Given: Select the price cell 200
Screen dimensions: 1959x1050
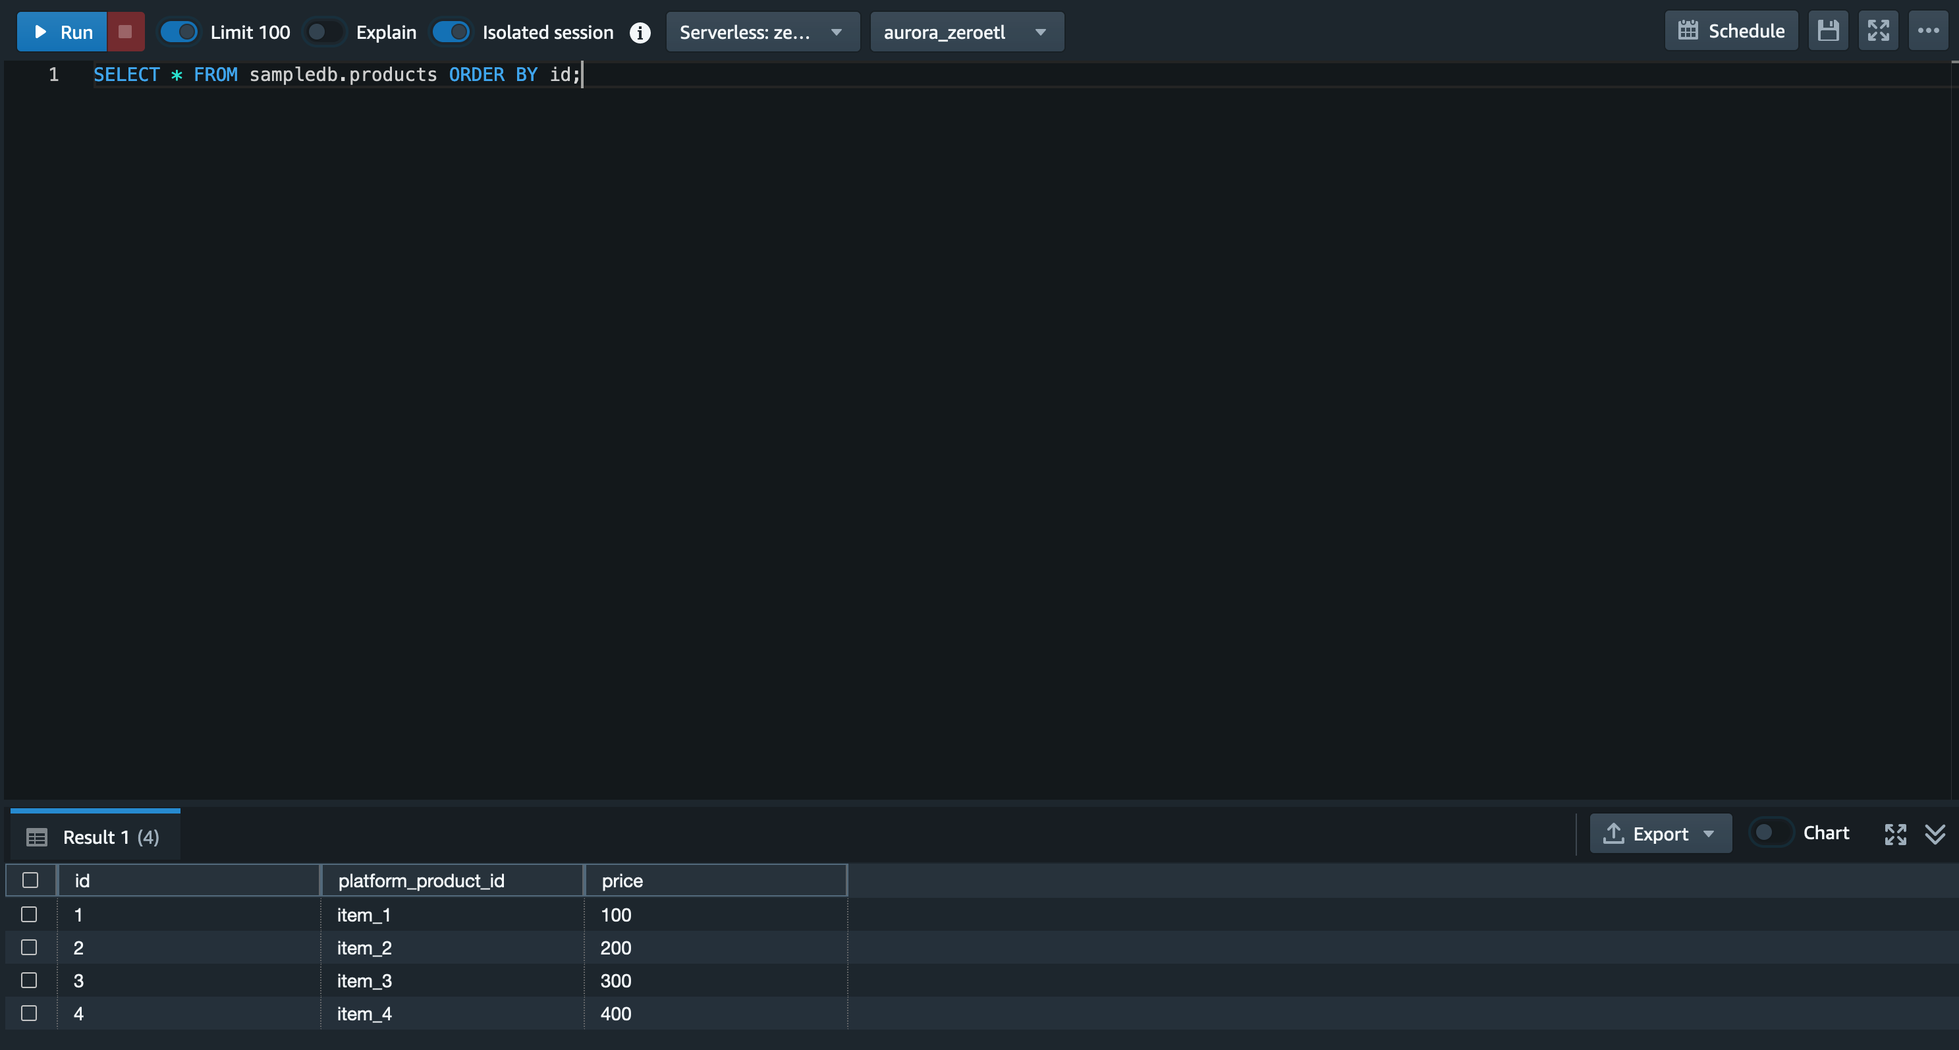Looking at the screenshot, I should tap(715, 947).
